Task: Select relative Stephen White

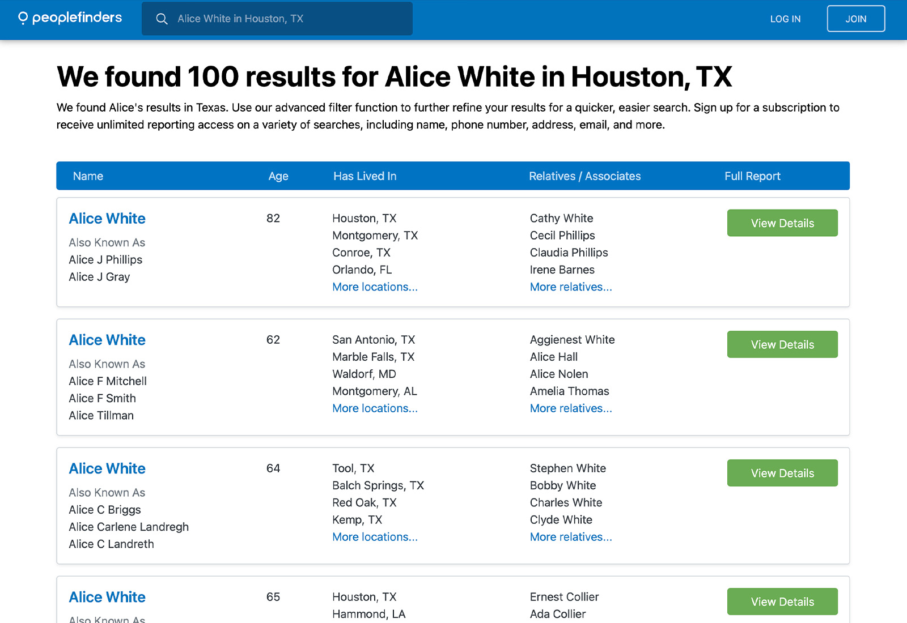Action: [567, 468]
